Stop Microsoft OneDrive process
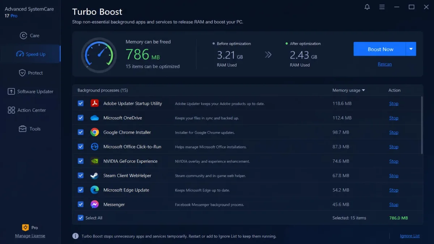This screenshot has height=244, width=434. (394, 118)
